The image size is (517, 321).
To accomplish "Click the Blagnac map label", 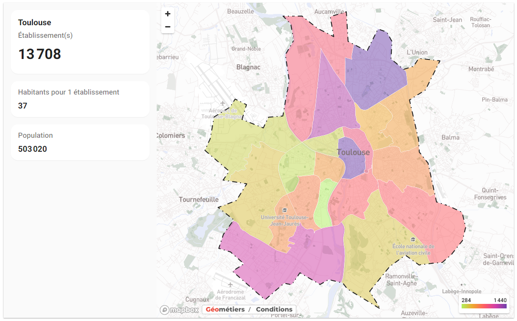I will pos(248,67).
